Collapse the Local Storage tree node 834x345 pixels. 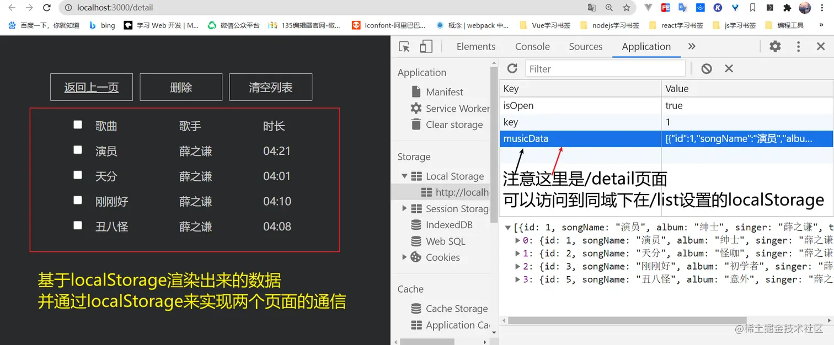404,176
